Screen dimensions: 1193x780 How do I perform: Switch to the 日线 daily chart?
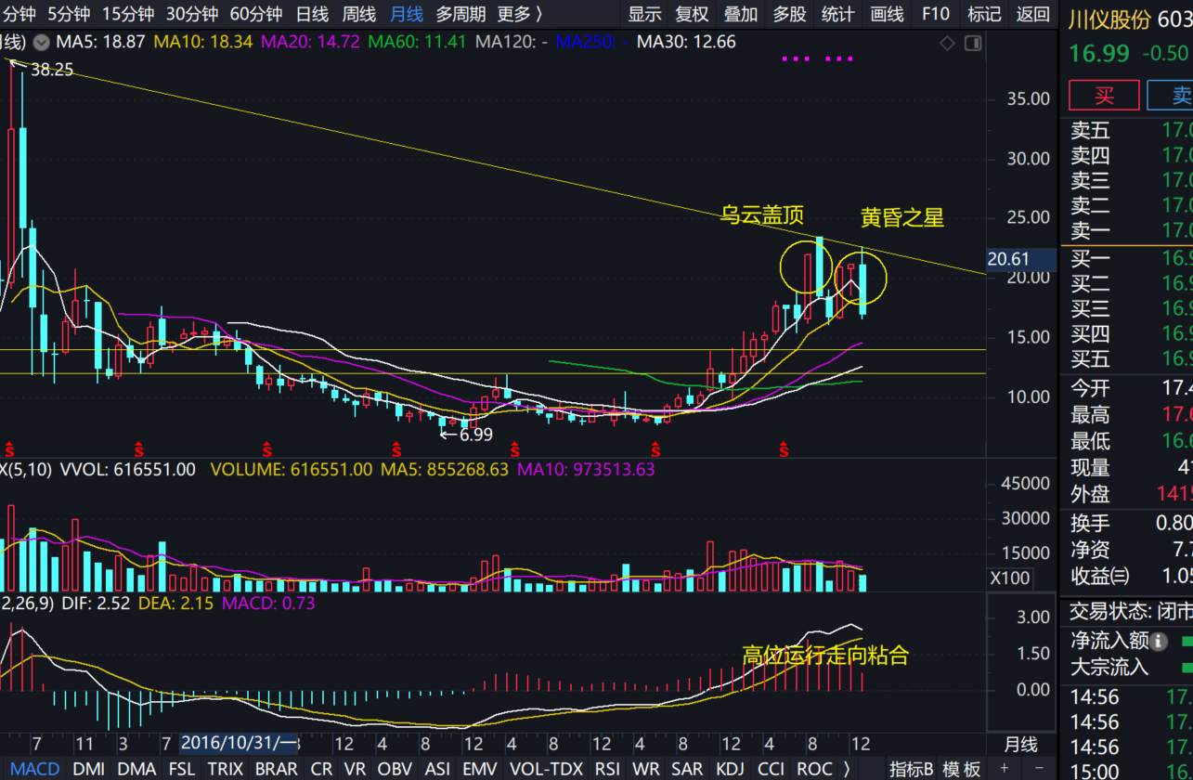pos(312,14)
